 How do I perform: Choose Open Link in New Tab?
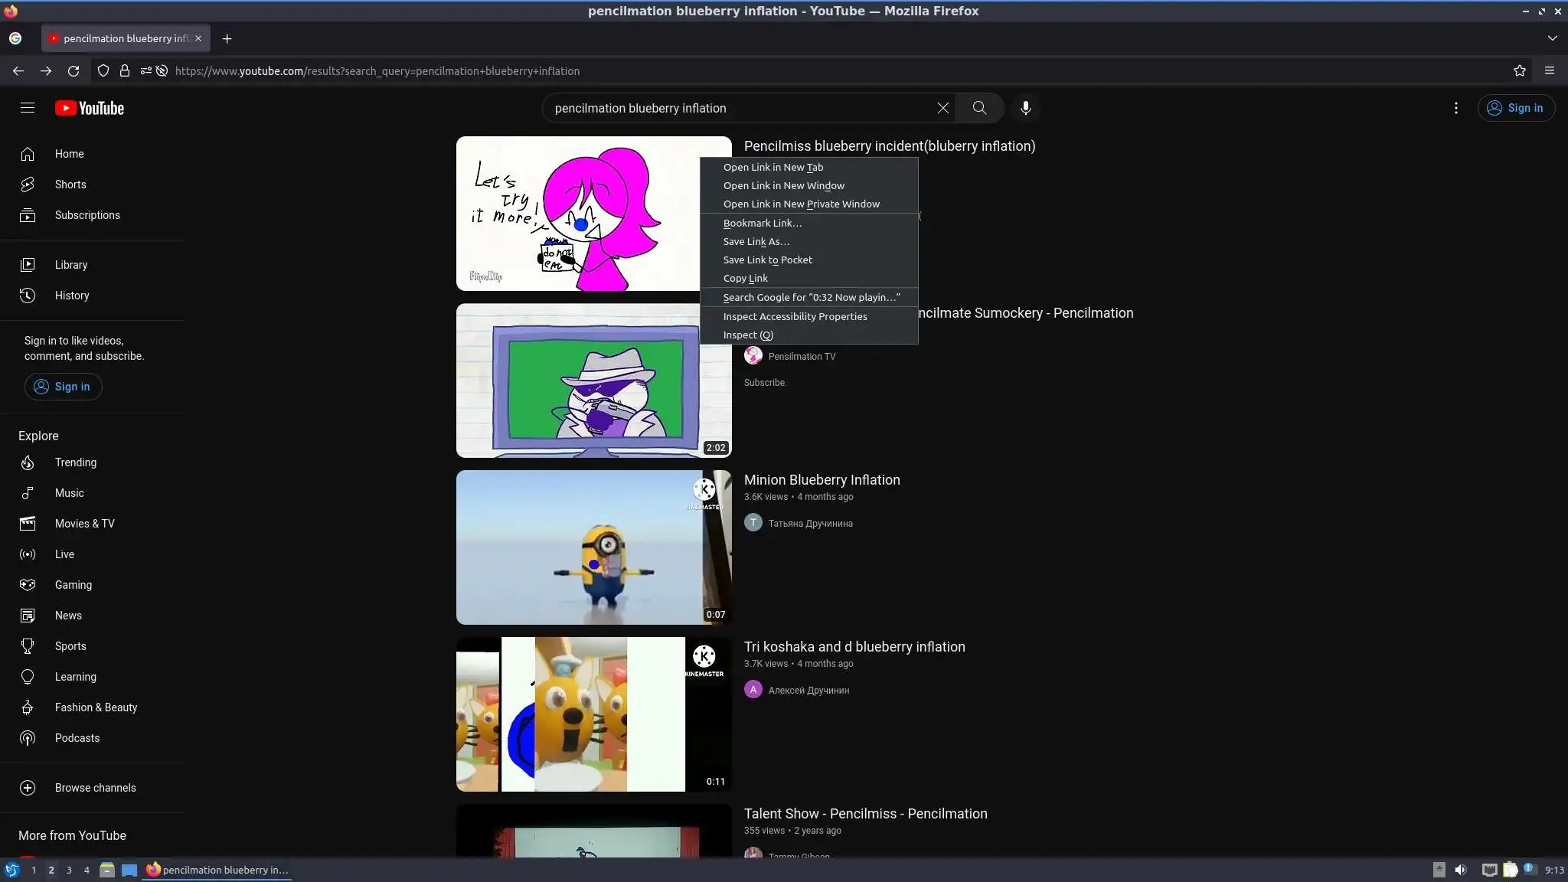[x=773, y=167]
